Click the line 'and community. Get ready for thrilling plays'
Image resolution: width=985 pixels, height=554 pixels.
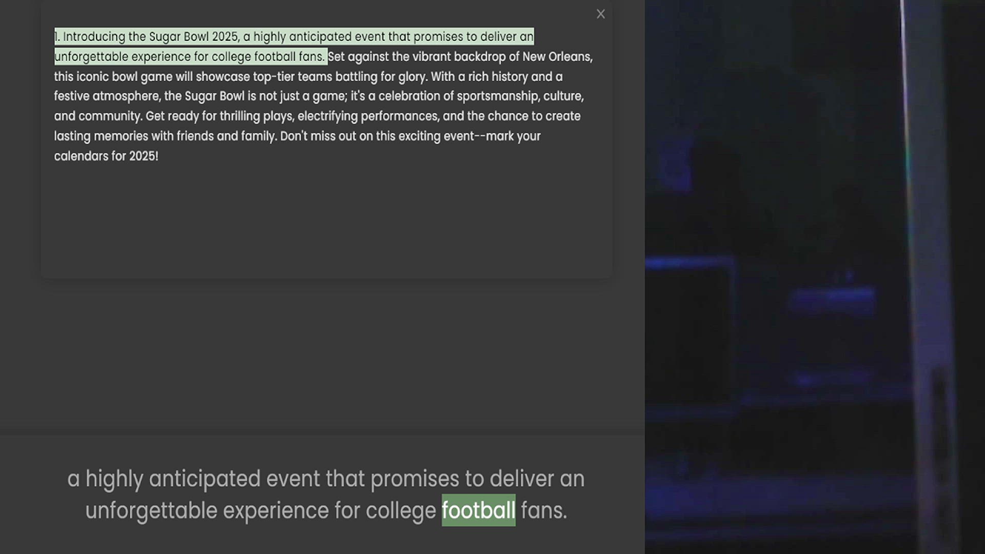click(x=317, y=116)
